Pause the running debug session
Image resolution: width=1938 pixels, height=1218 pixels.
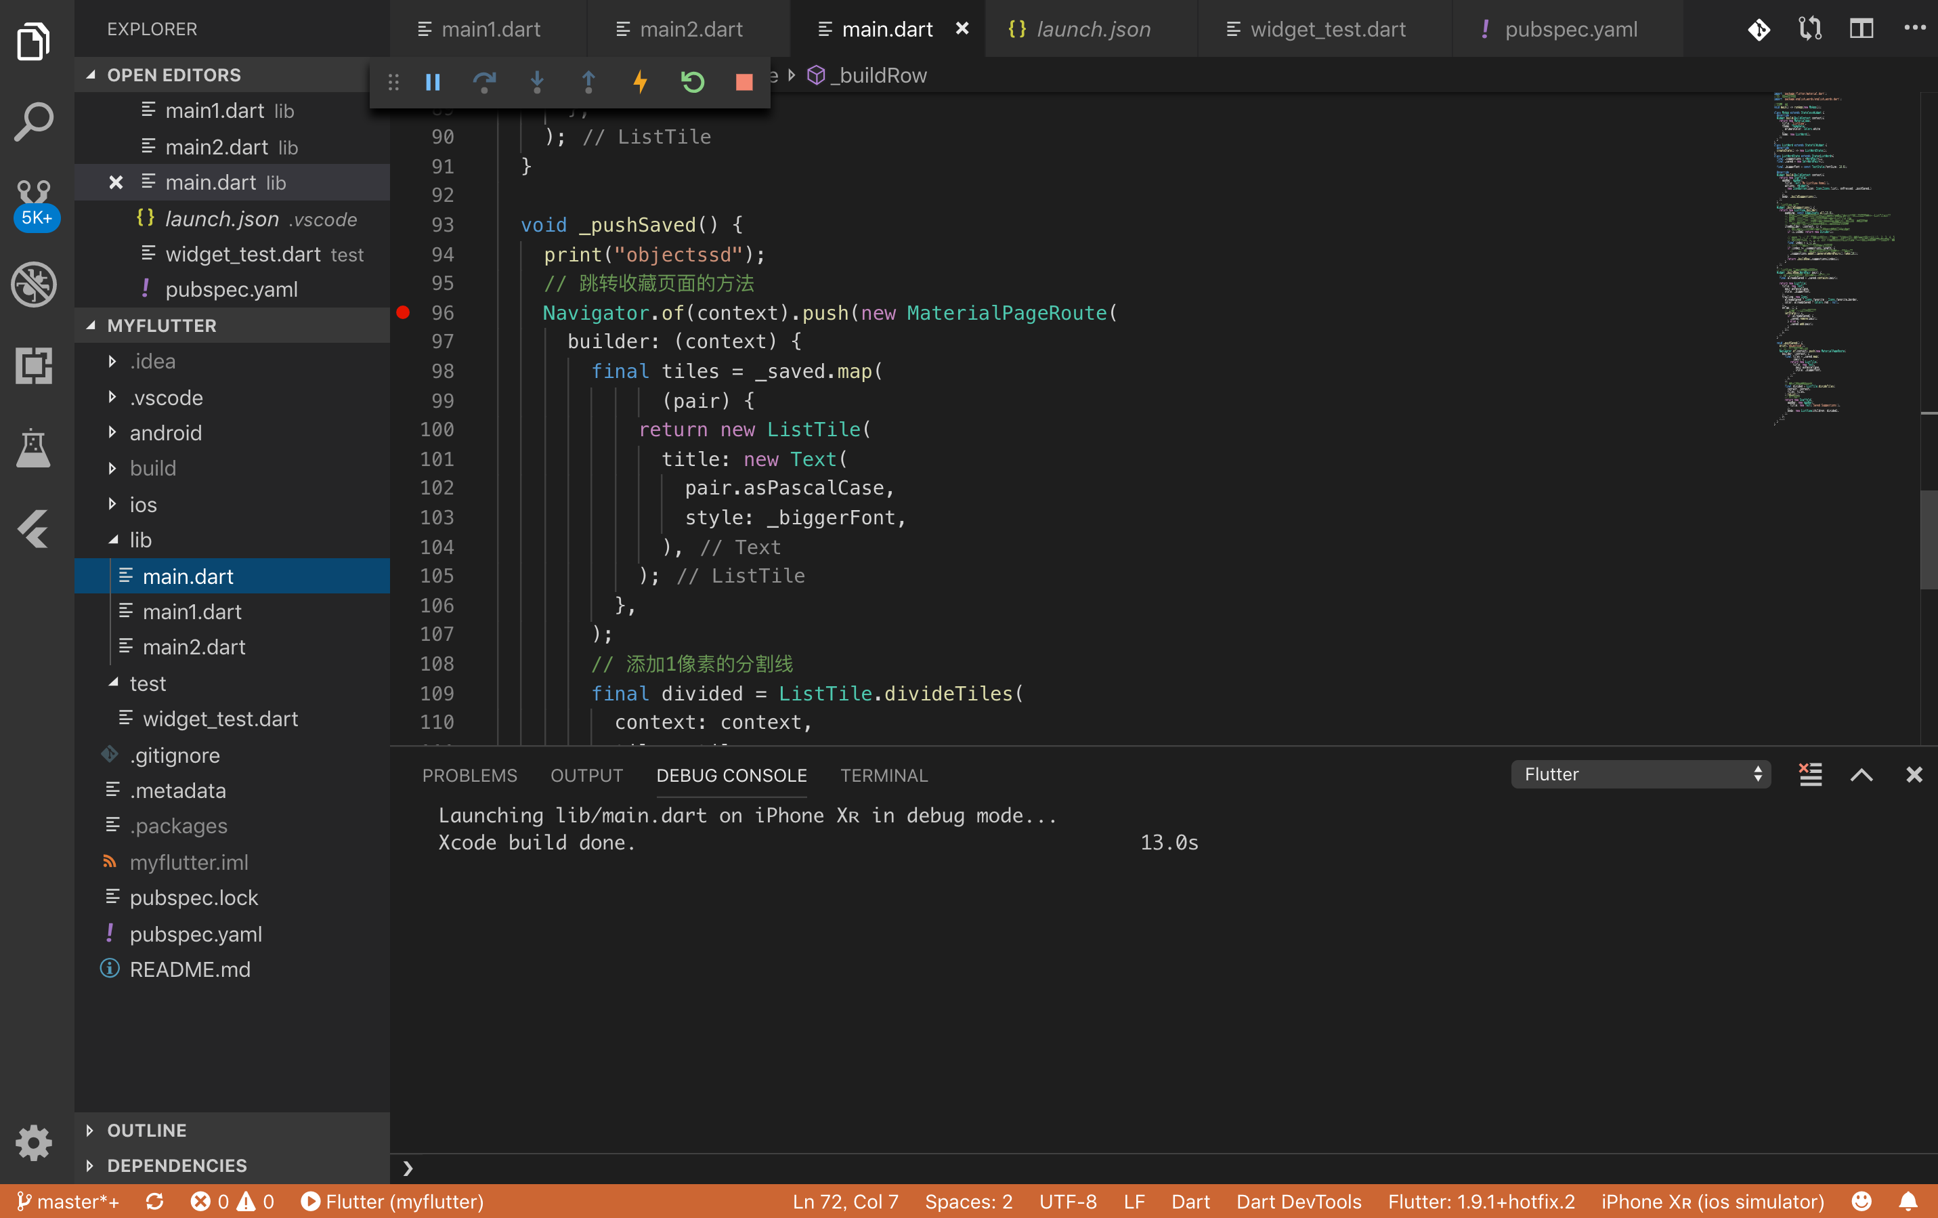tap(432, 81)
